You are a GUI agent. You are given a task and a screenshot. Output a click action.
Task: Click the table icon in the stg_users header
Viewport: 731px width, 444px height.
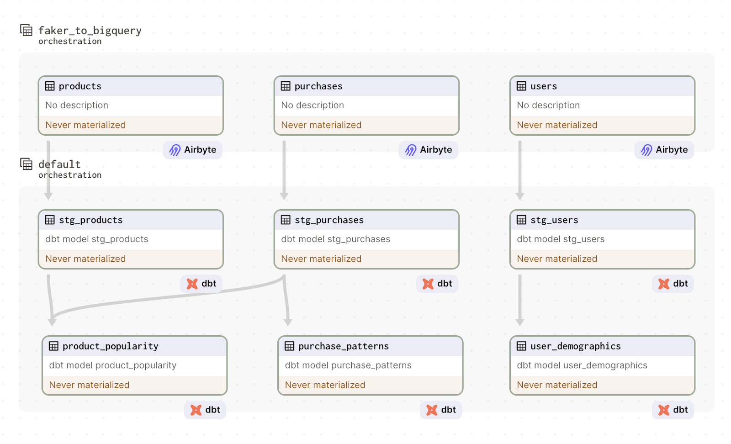pyautogui.click(x=520, y=220)
